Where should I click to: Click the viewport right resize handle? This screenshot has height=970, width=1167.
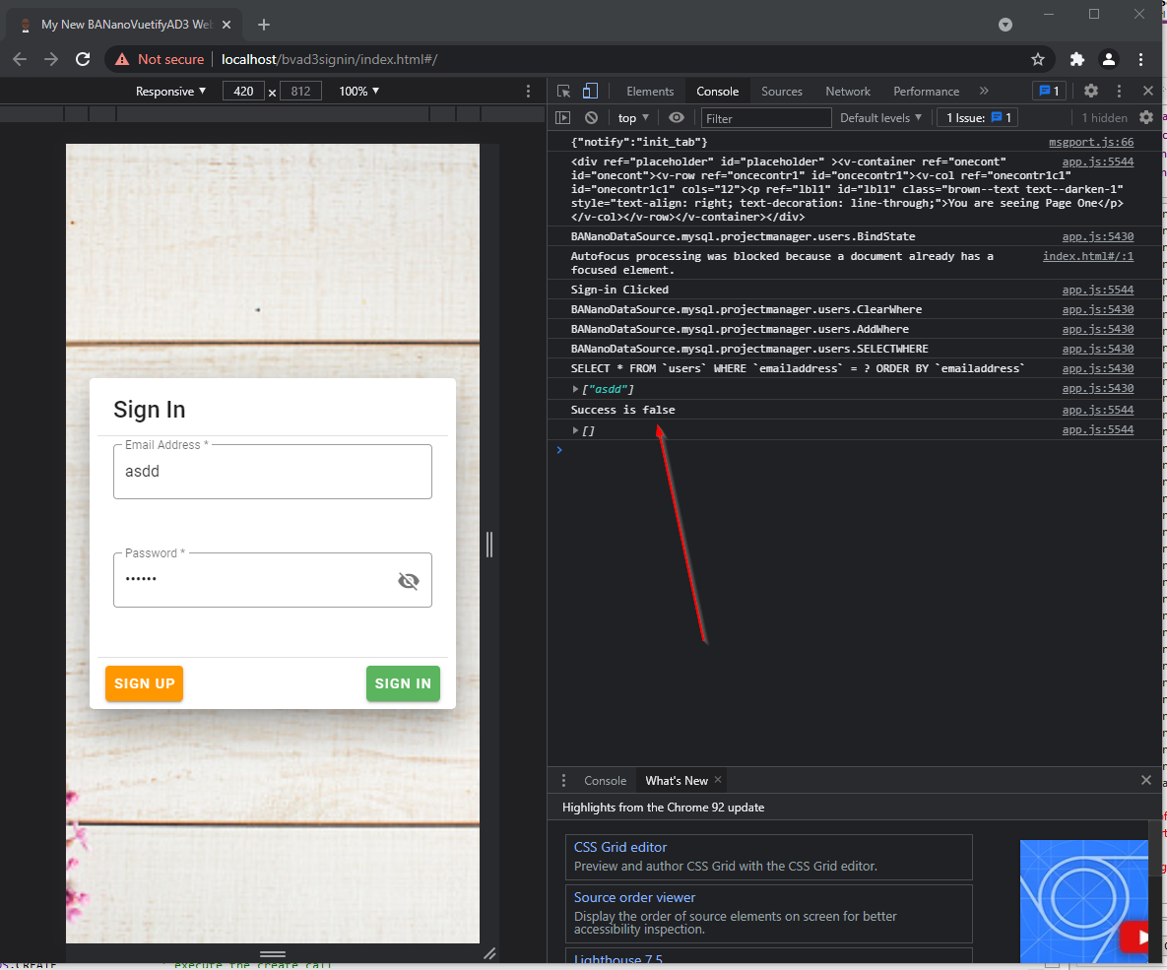pyautogui.click(x=489, y=545)
